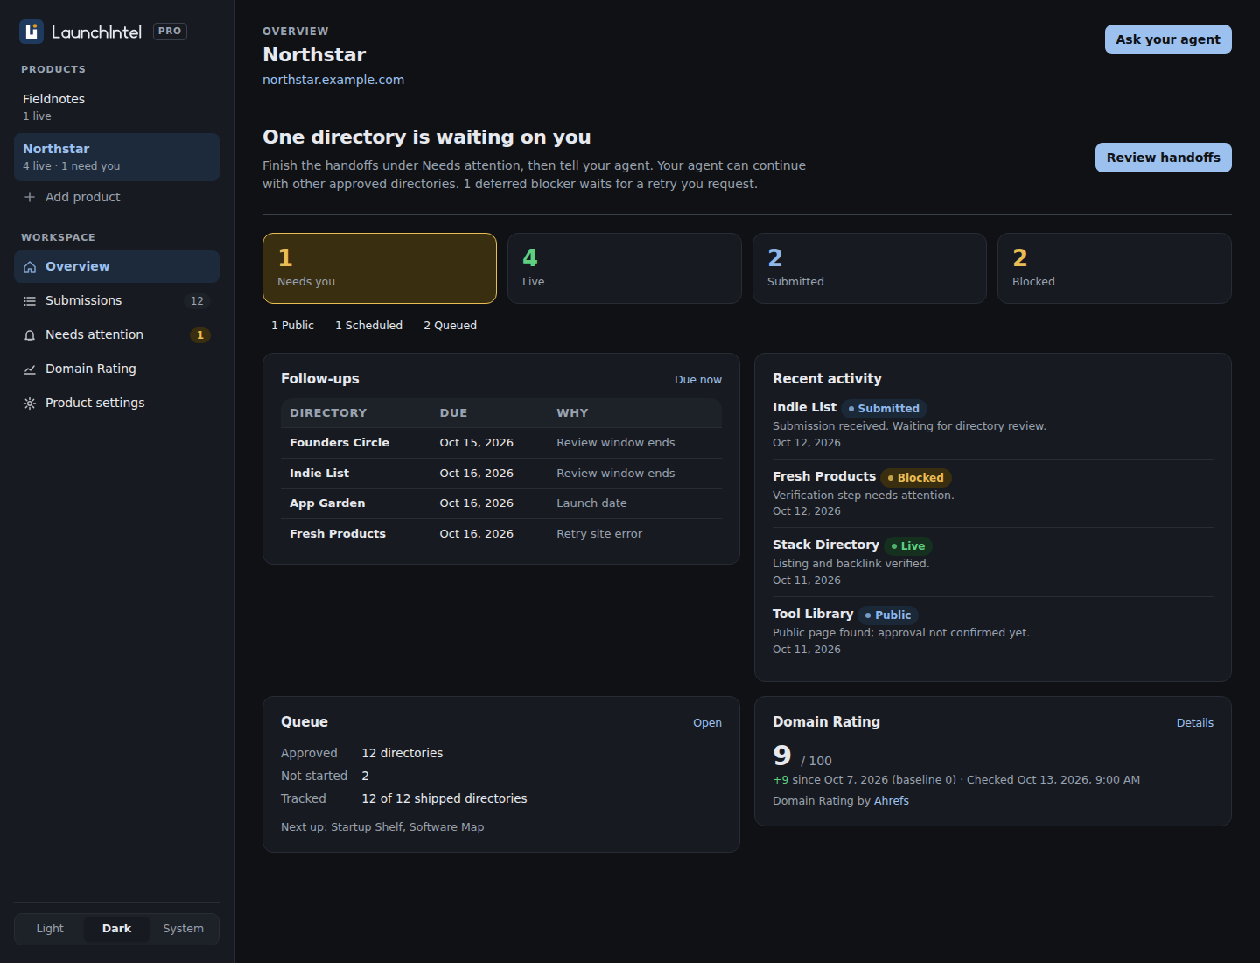Open the northstar.example.com link
The height and width of the screenshot is (963, 1260).
coord(333,80)
